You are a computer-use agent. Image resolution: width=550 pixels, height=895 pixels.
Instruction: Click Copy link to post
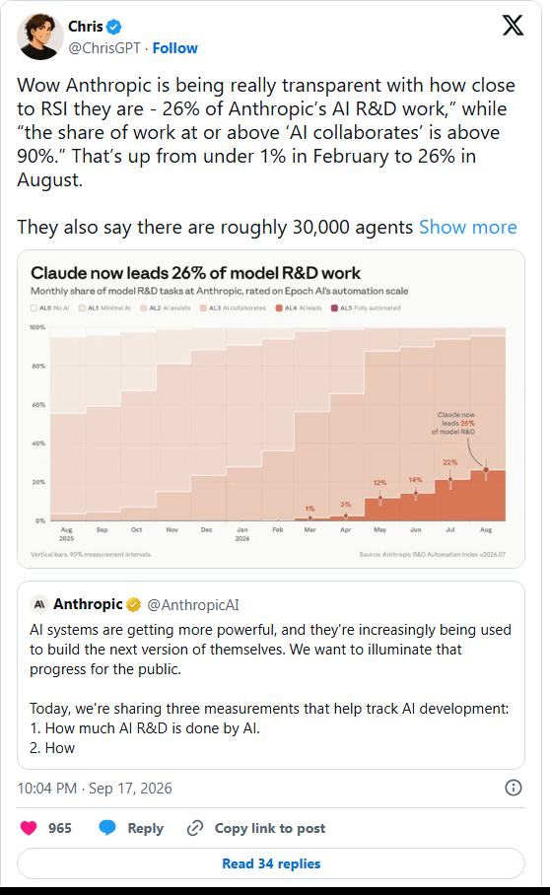pyautogui.click(x=270, y=828)
